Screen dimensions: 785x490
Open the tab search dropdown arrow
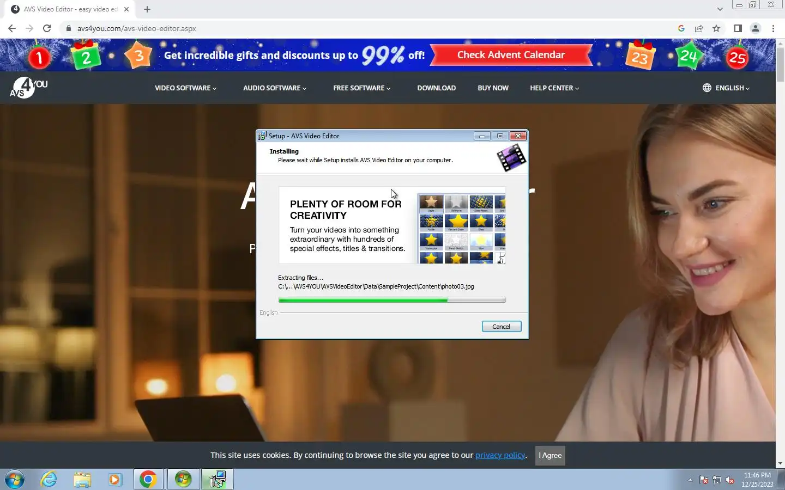click(720, 9)
